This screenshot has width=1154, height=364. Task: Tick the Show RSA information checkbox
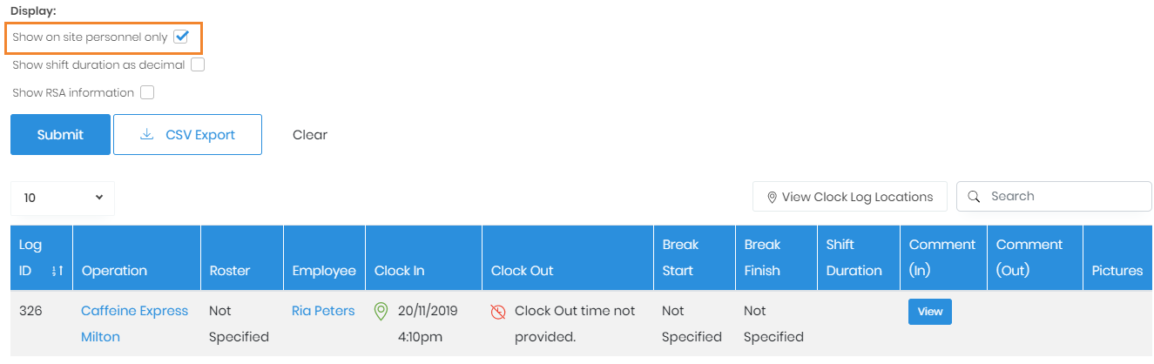click(147, 92)
